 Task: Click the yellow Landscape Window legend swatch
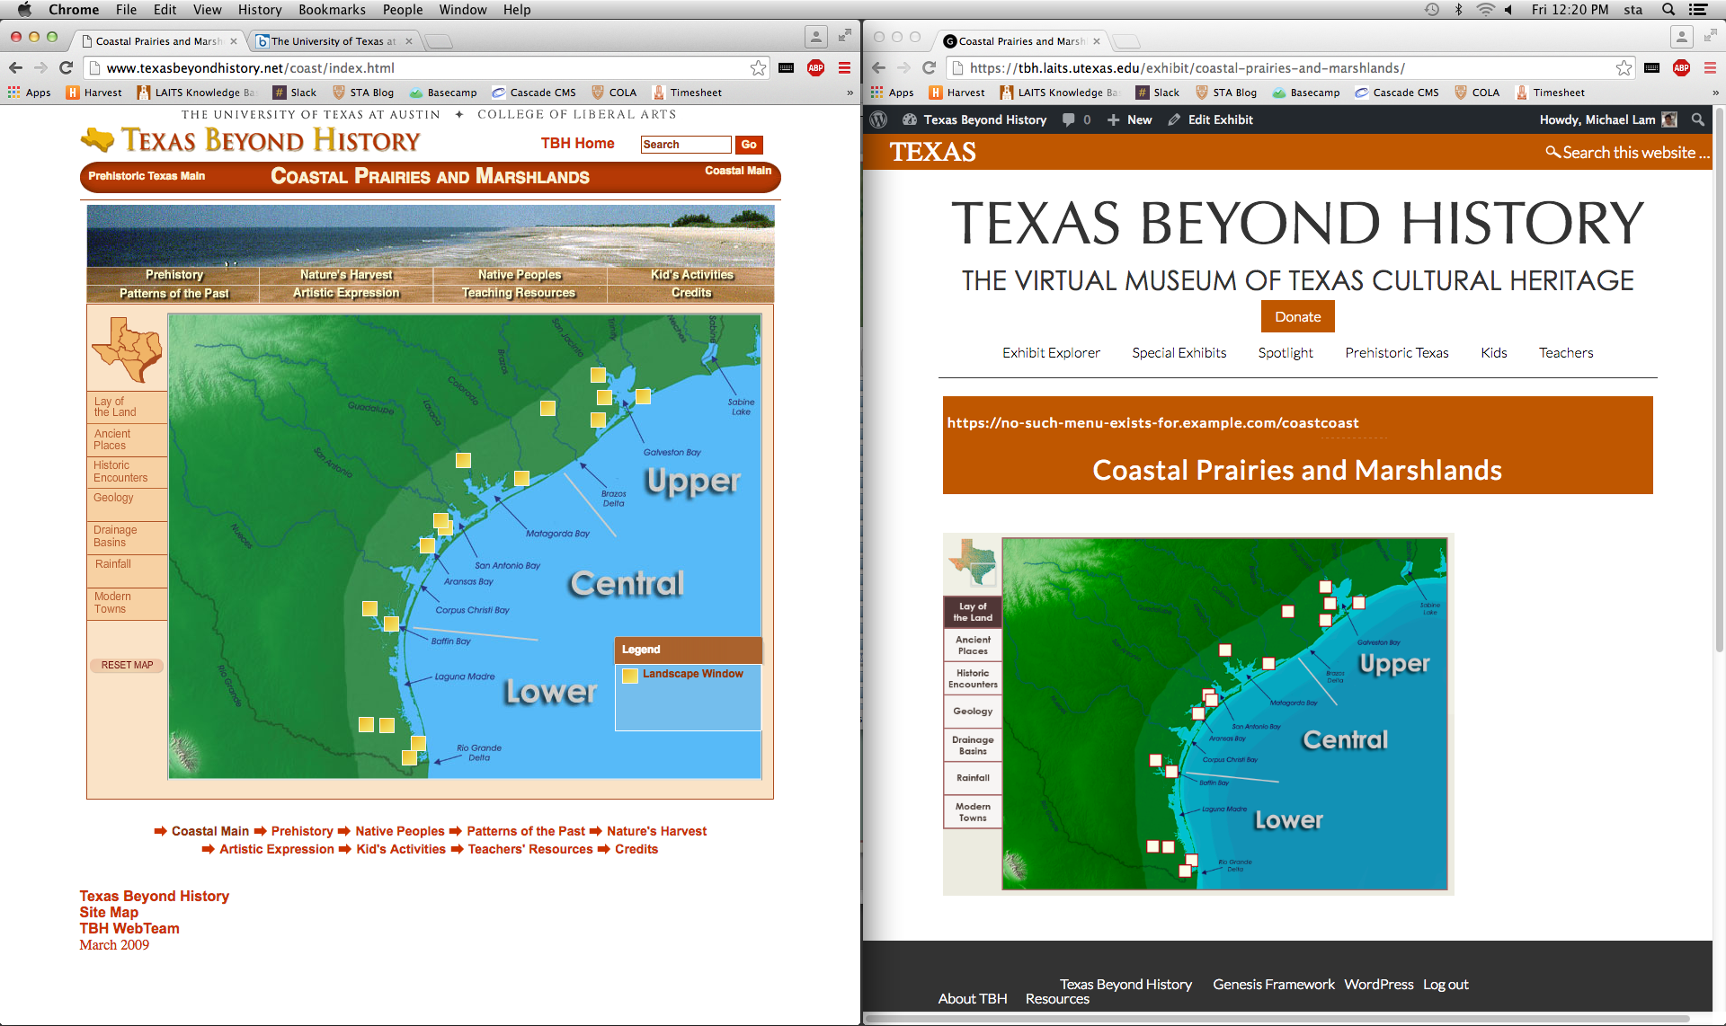click(630, 676)
